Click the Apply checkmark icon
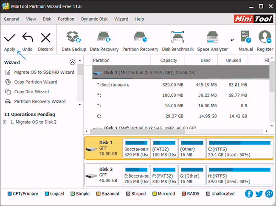Image resolution: width=276 pixels, height=206 pixels. pyautogui.click(x=9, y=38)
